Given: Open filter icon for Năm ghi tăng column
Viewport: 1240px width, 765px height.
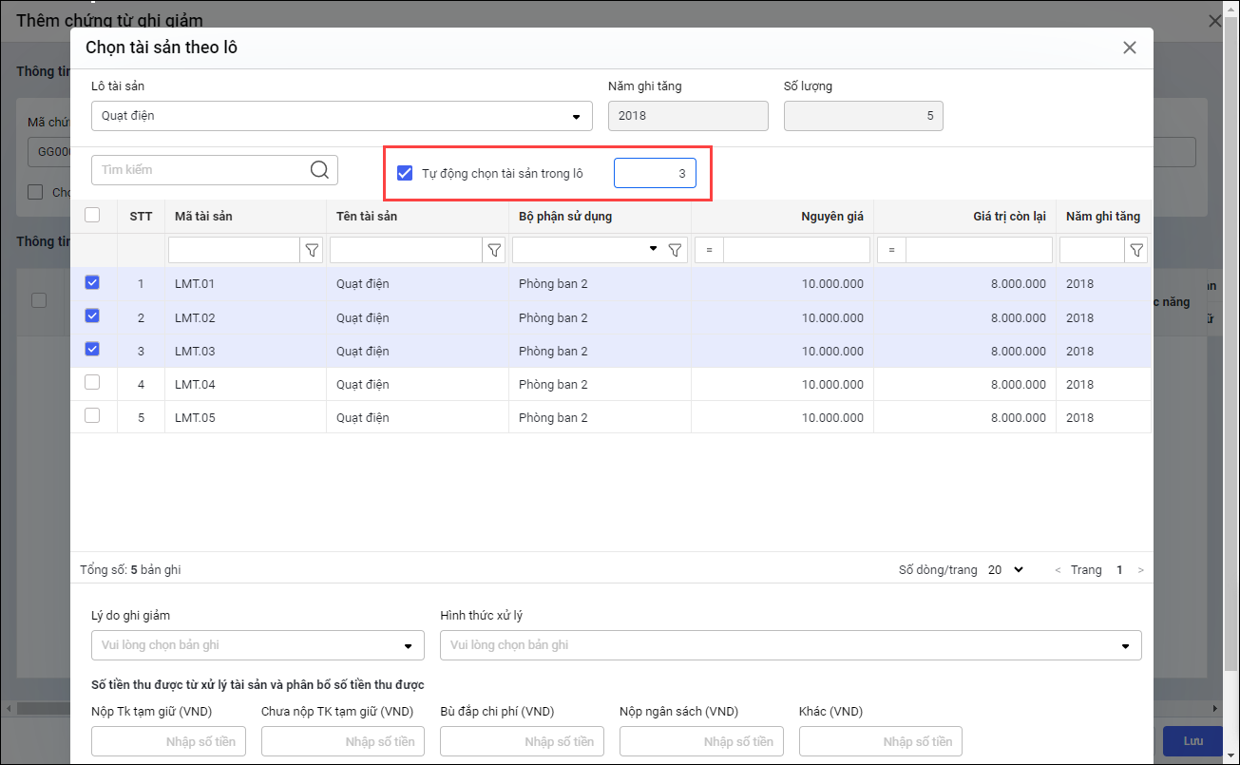Looking at the screenshot, I should (1135, 250).
